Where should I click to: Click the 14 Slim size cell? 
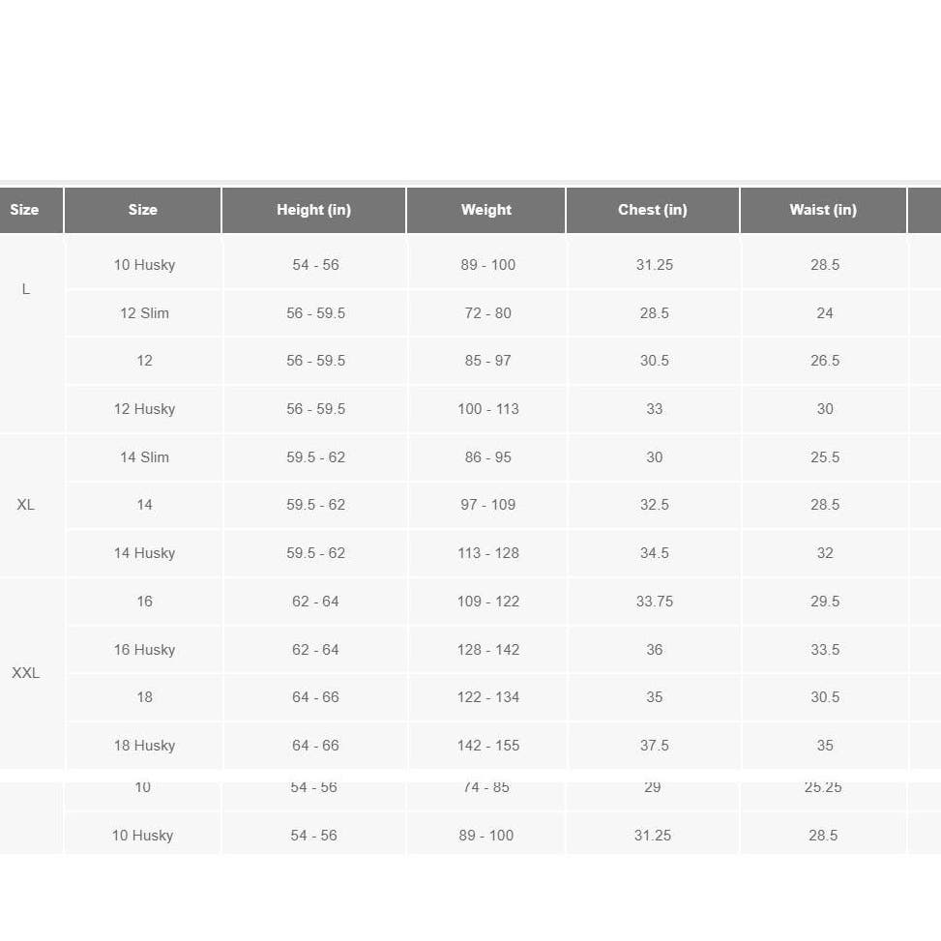pos(144,457)
